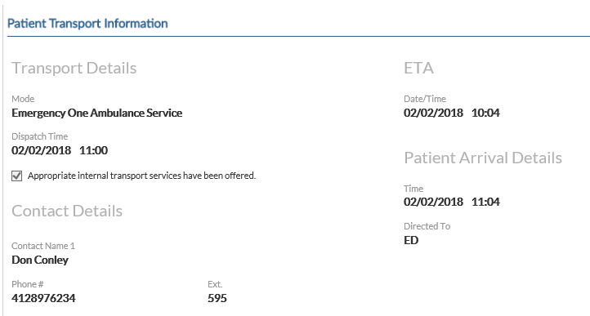The height and width of the screenshot is (316, 590).
Task: Click the Transport Details section header
Action: pos(74,68)
